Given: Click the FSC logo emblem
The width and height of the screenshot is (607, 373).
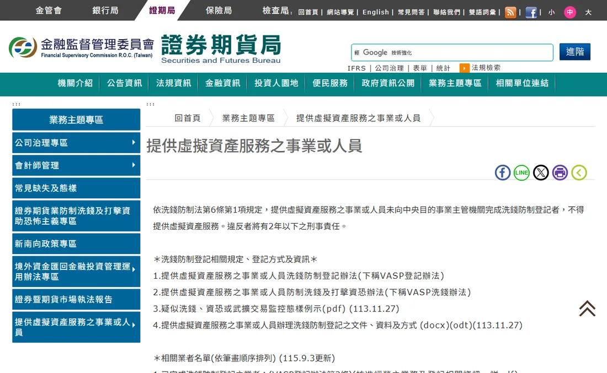Looking at the screenshot, I should click(x=23, y=47).
